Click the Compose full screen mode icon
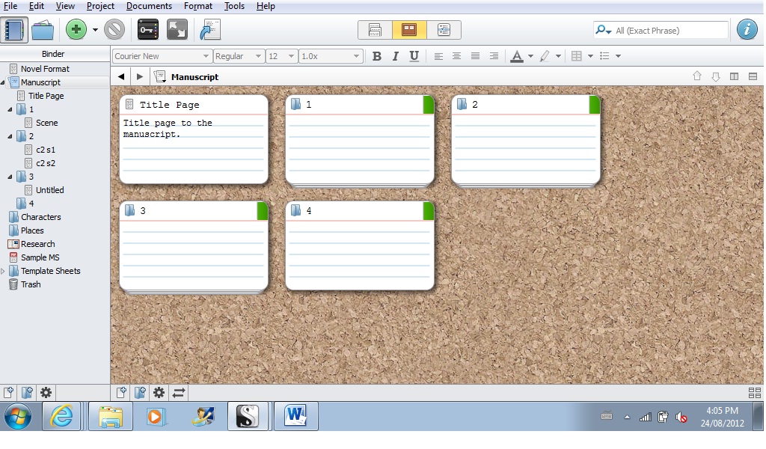Image resolution: width=766 pixels, height=449 pixels. pos(177,30)
